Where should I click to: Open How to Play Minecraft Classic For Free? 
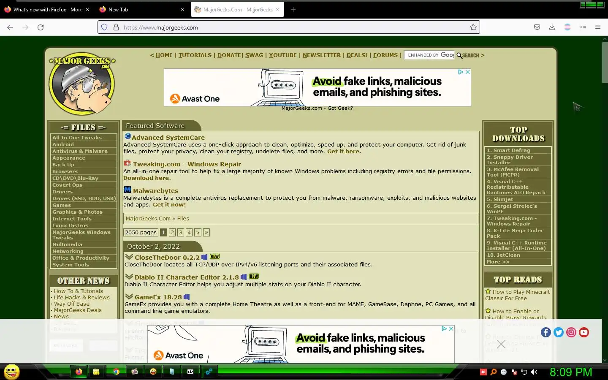[518, 295]
